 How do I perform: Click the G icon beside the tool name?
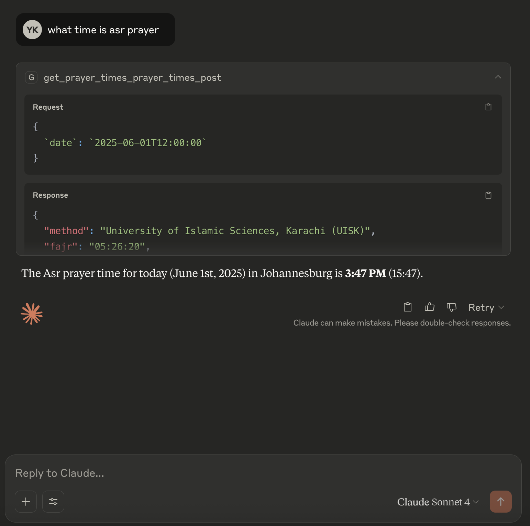(31, 77)
